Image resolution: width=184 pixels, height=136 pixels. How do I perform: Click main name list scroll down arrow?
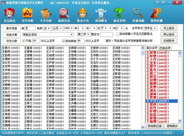point(143,127)
